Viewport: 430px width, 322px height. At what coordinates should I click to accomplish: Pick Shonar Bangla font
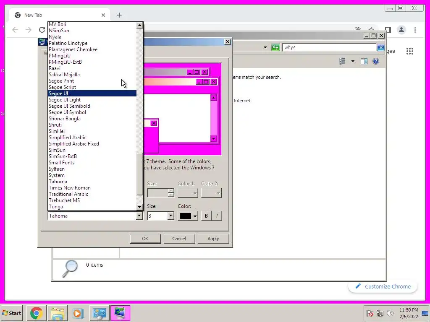tap(92, 119)
